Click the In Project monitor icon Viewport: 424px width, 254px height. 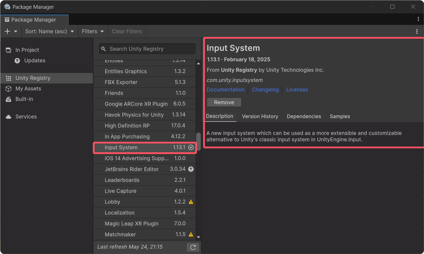click(8, 50)
